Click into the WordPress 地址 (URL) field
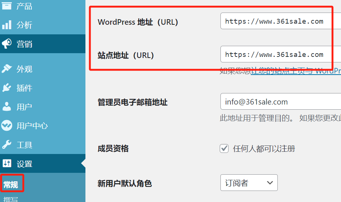 pyautogui.click(x=281, y=21)
